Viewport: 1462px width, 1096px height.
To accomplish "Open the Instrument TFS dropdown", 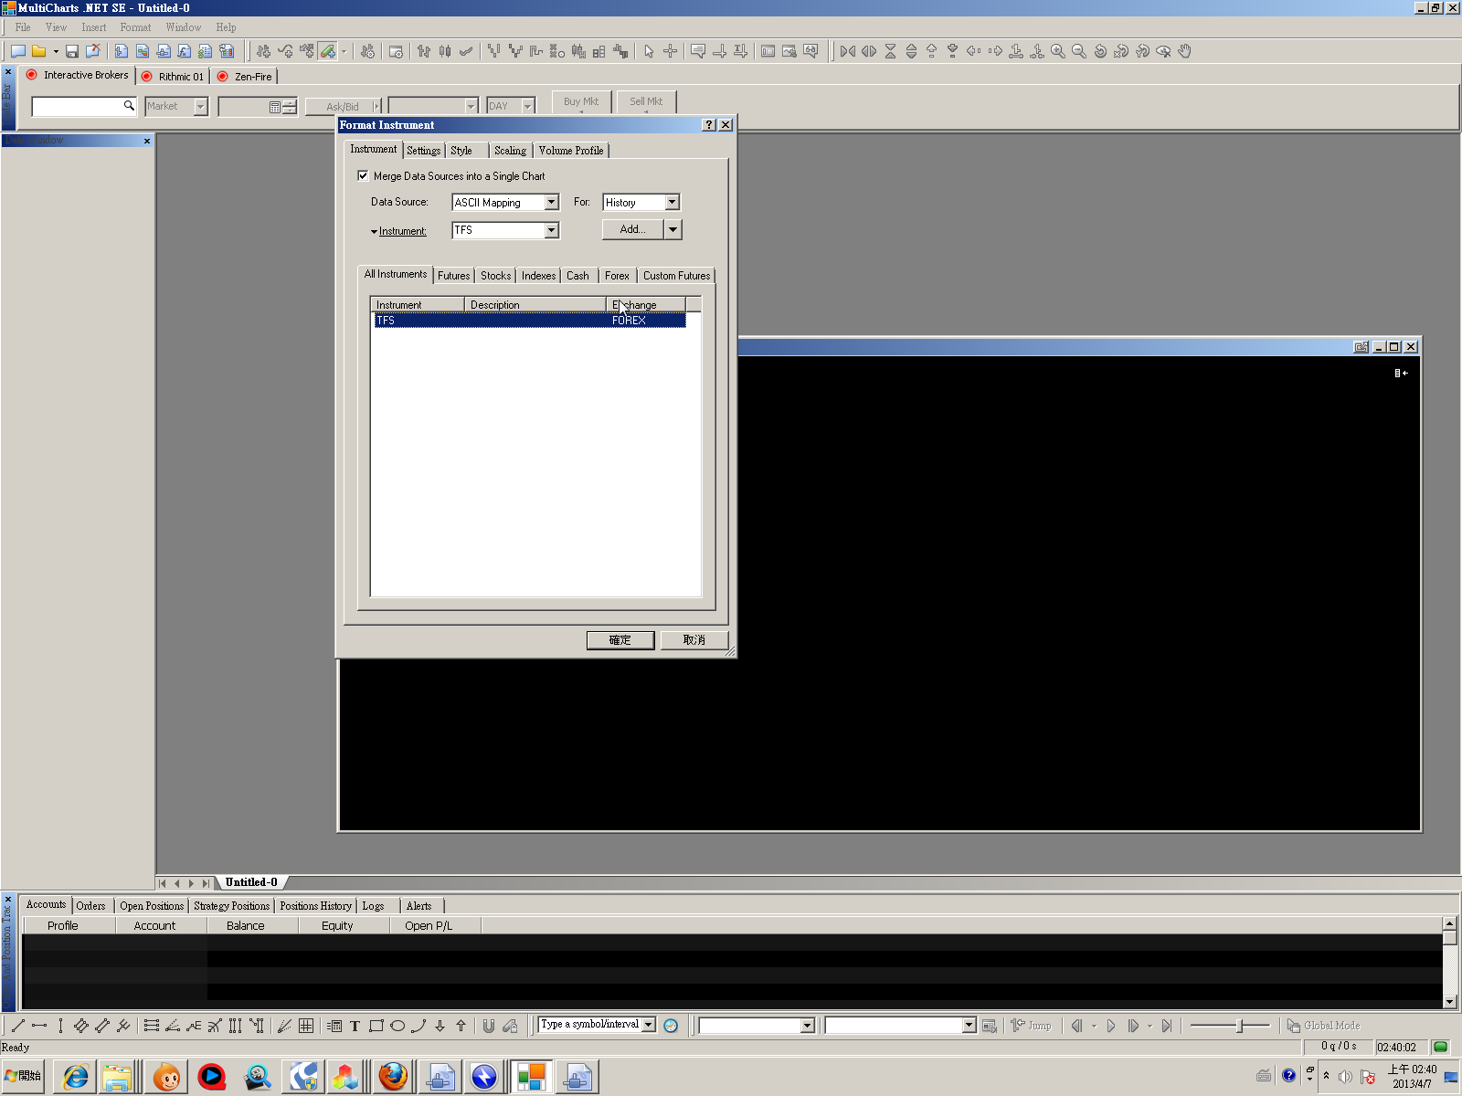I will (551, 230).
